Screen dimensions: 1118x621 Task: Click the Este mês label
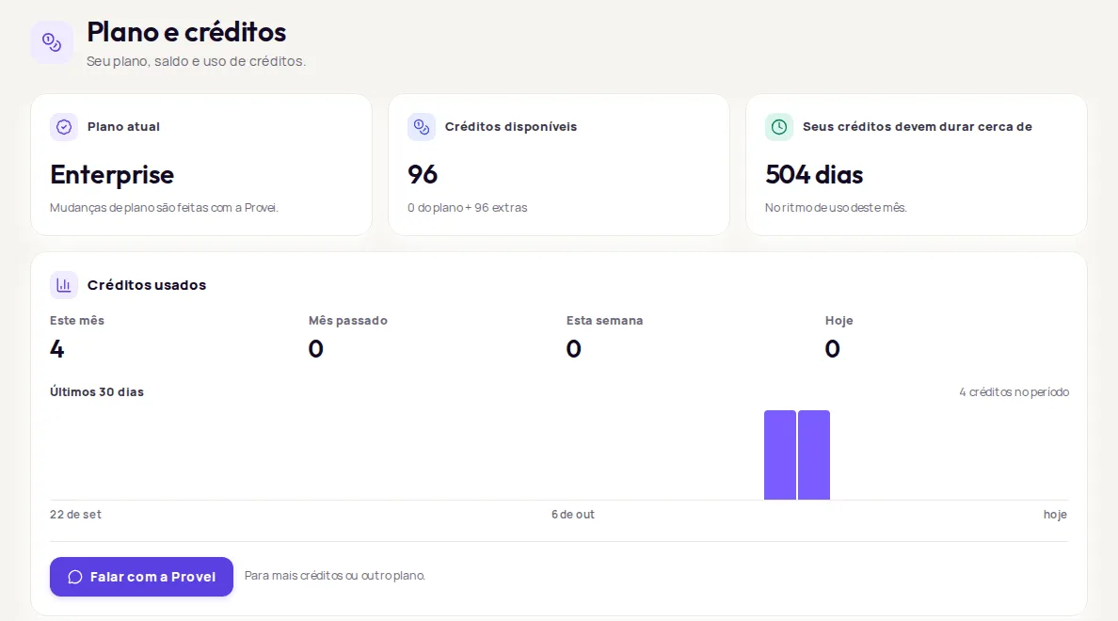click(77, 321)
